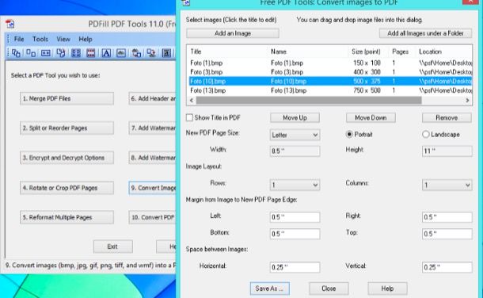Click the Title column header
Viewport: 483px width, 298px height.
196,52
